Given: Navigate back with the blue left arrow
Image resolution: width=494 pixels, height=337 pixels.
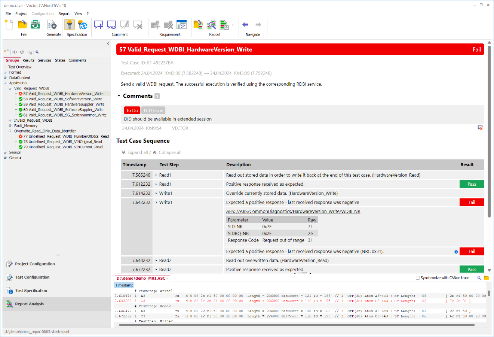Looking at the screenshot, I should coord(245,25).
